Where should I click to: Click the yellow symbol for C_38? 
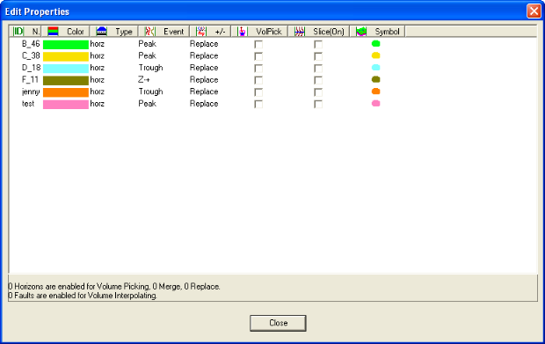click(x=375, y=55)
